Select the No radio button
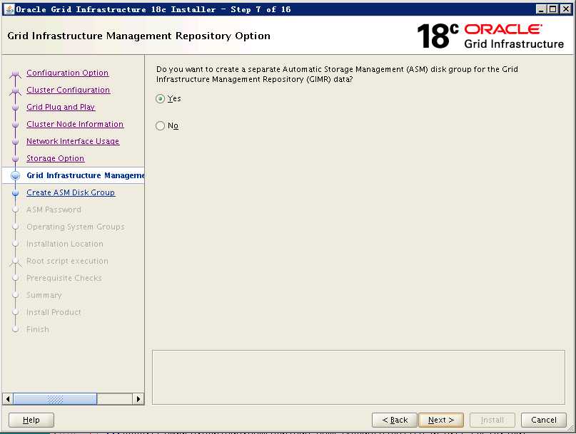Viewport: 576px width, 434px height. (160, 126)
